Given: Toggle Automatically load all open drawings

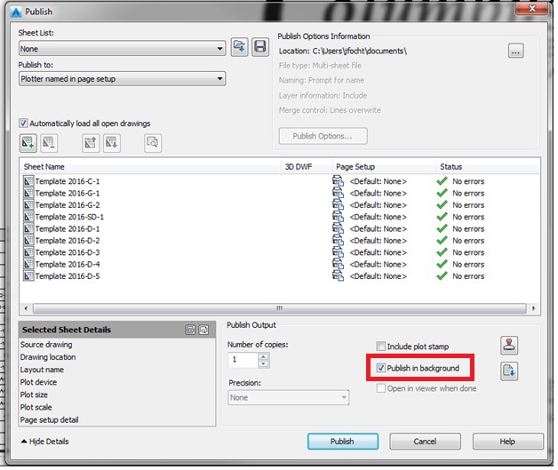Looking at the screenshot, I should [x=23, y=123].
